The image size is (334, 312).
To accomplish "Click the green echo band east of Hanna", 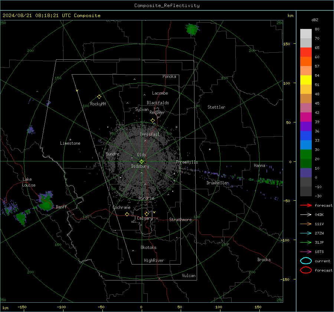I will point(271,182).
